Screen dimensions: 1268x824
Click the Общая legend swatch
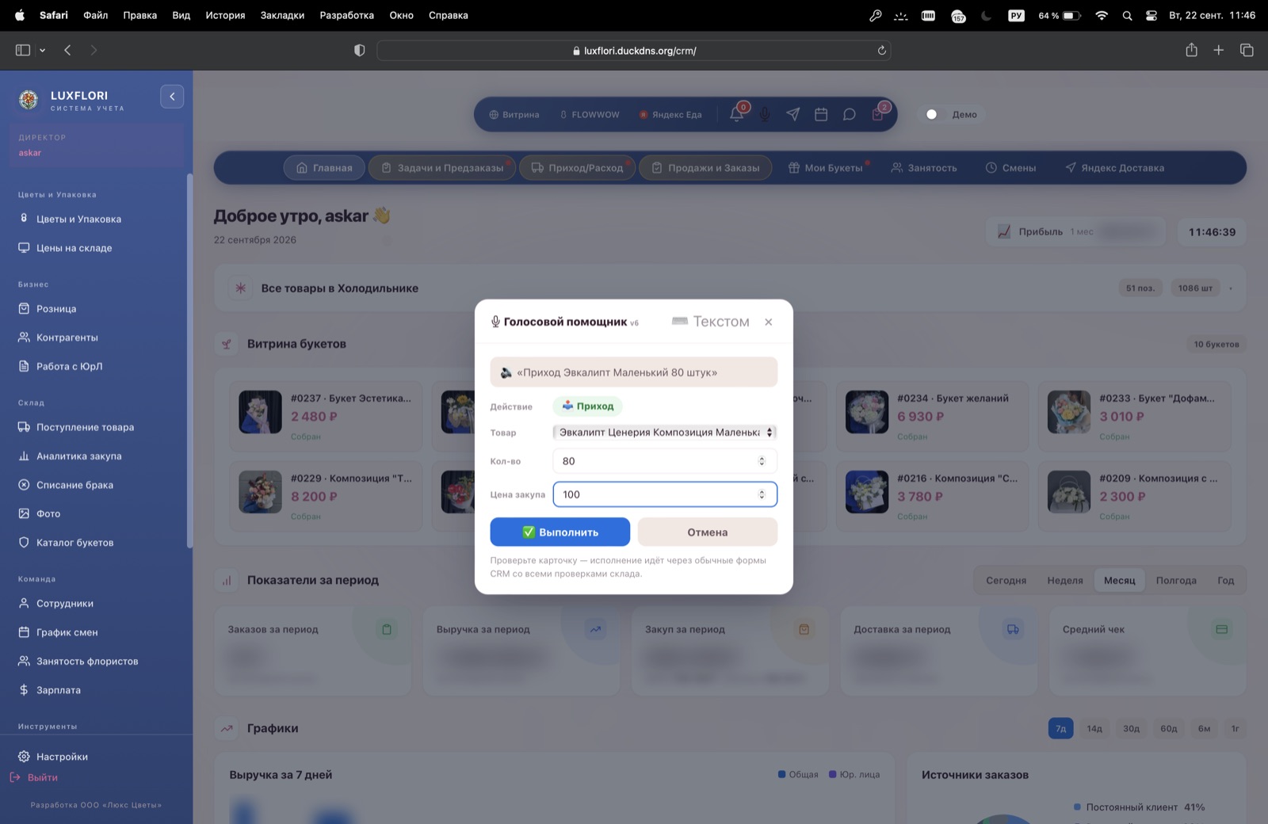pos(781,774)
